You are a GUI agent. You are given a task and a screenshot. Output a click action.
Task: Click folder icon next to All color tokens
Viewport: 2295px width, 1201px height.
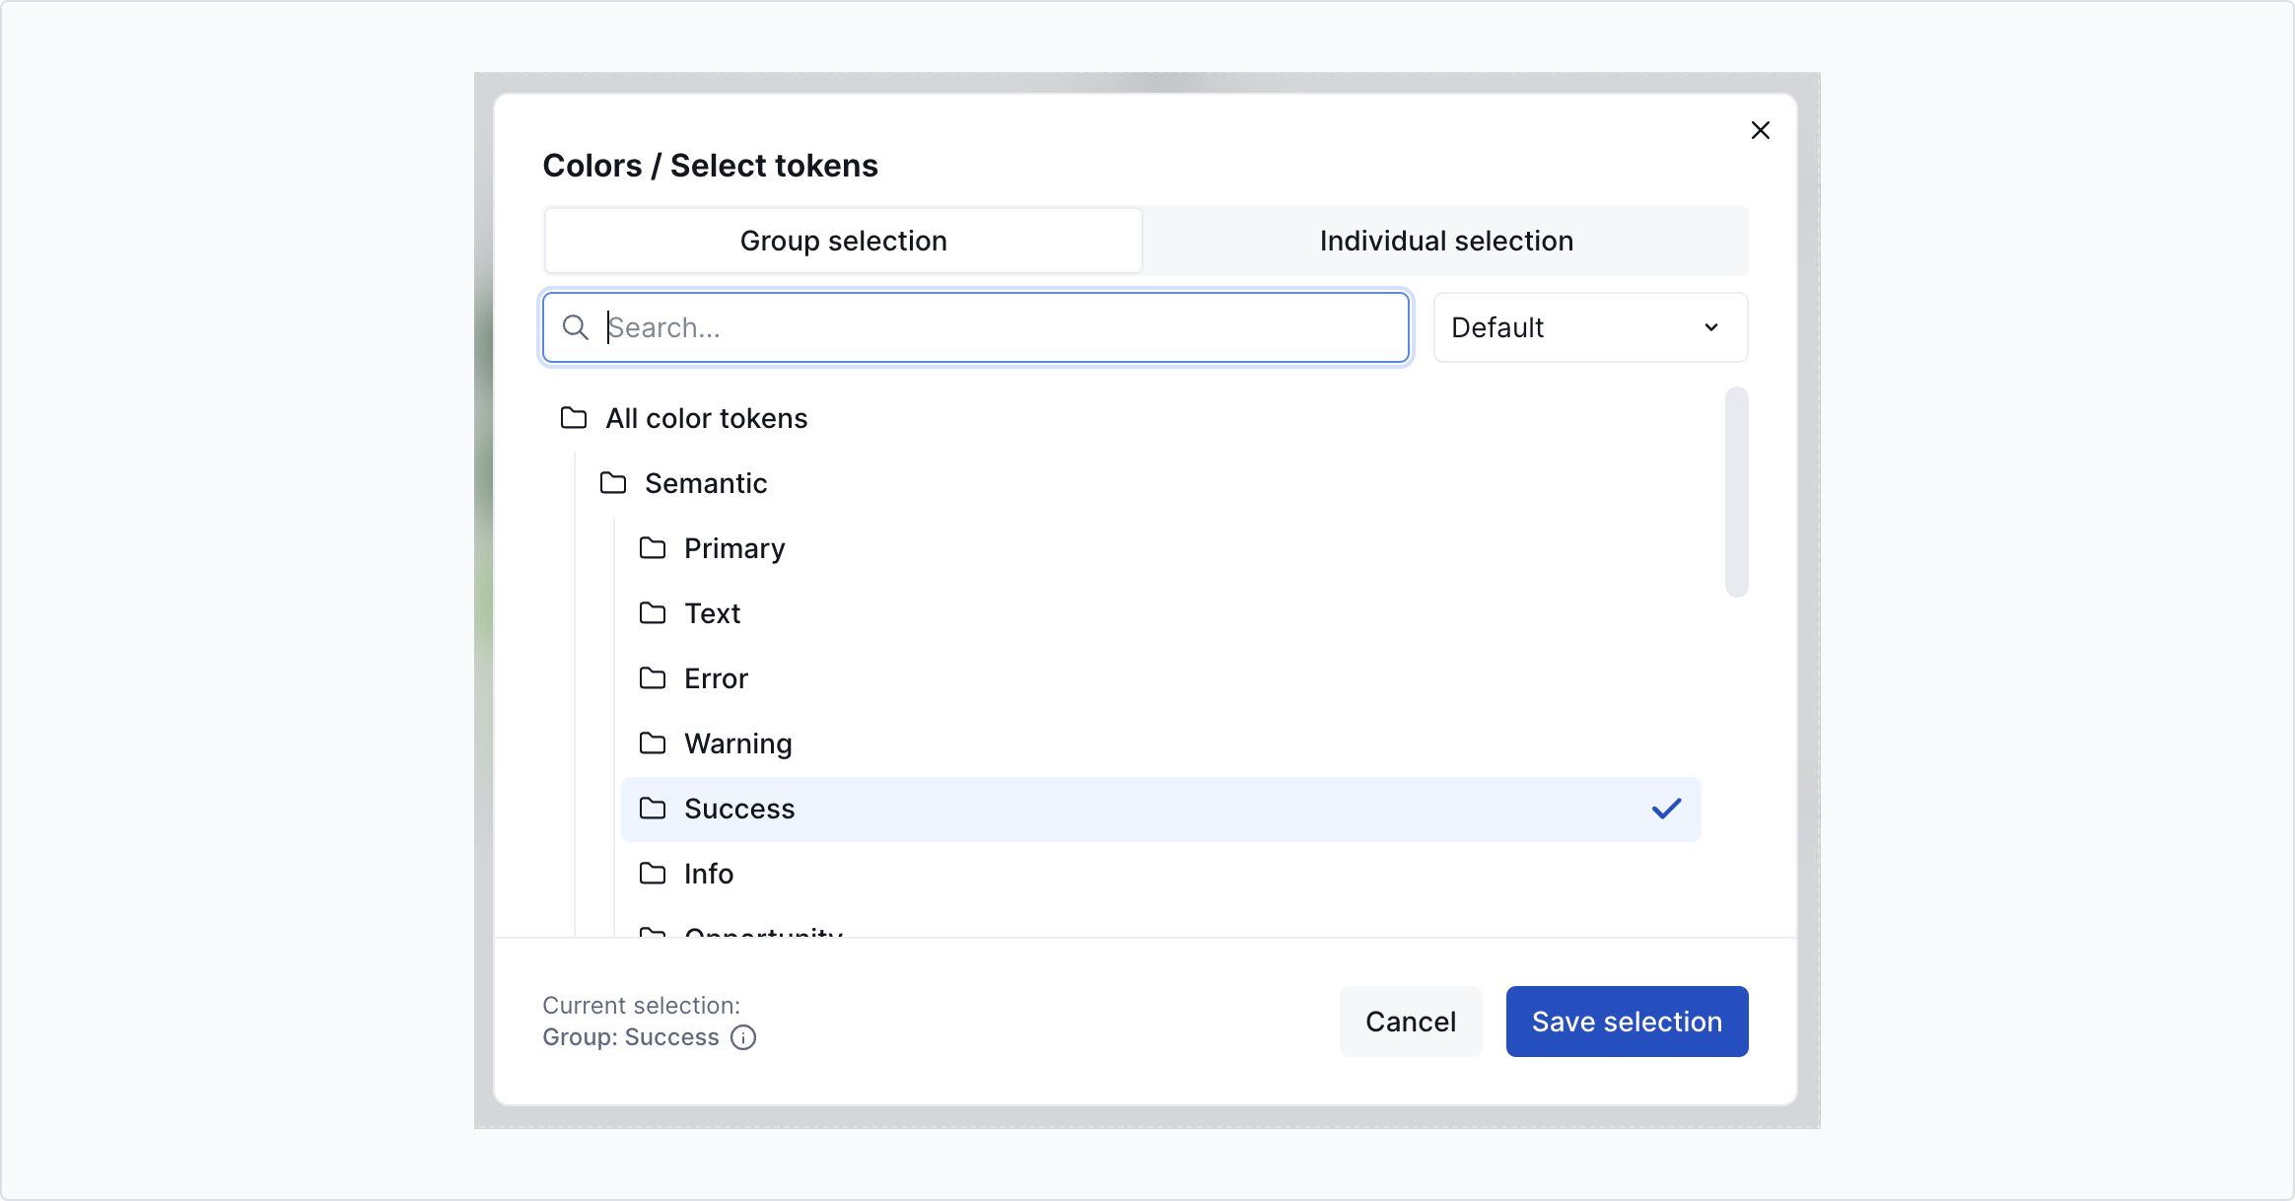[x=574, y=418]
